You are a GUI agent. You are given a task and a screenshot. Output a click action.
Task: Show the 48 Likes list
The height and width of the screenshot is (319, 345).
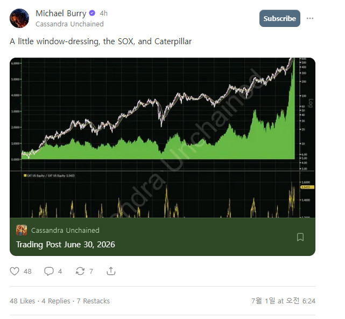(x=22, y=301)
